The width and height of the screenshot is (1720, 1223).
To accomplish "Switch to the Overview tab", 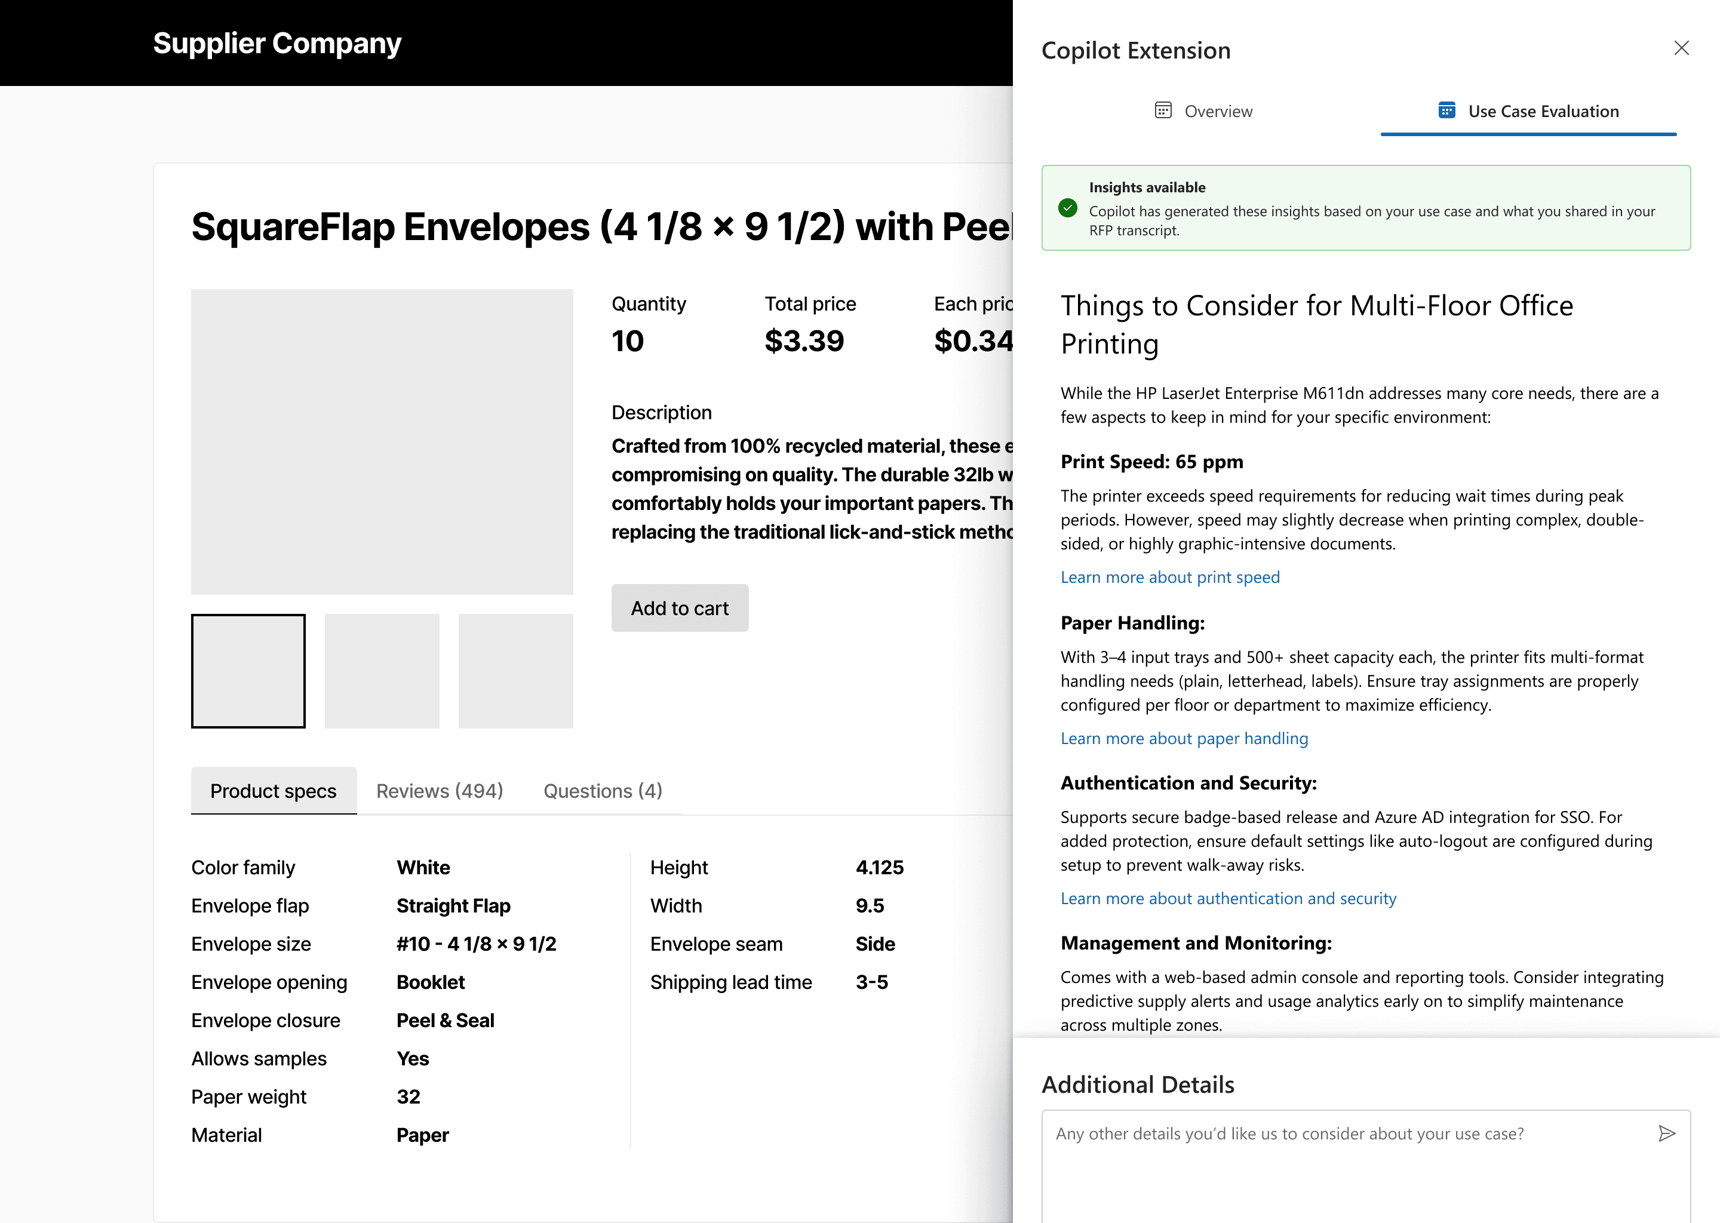I will click(x=1203, y=112).
